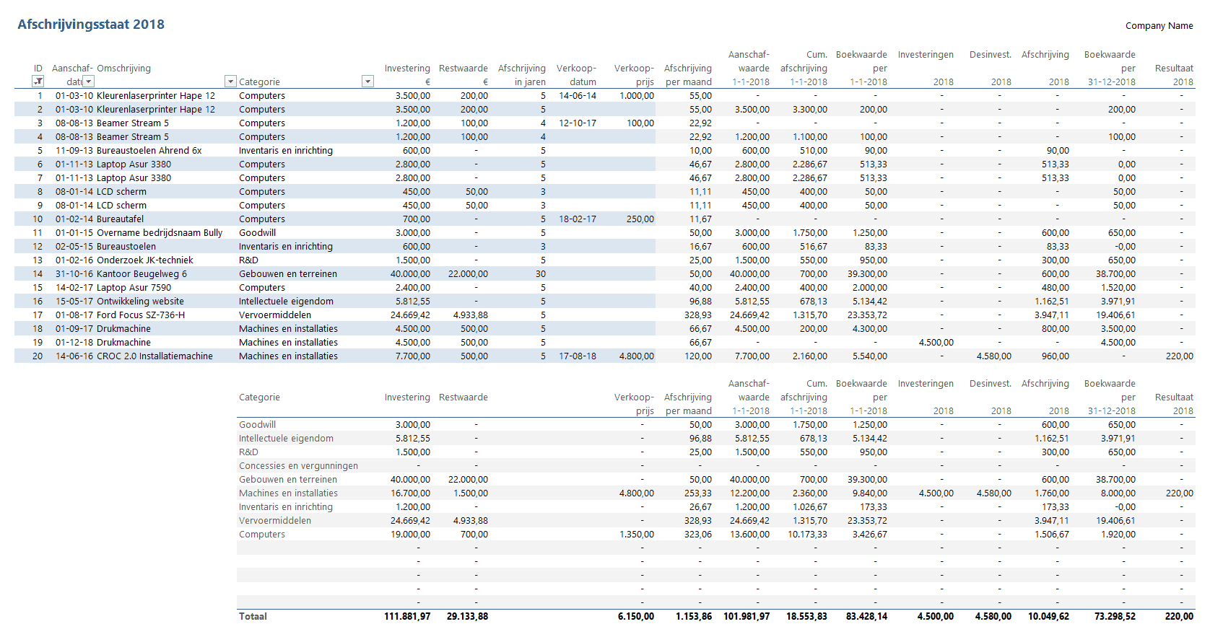Select the Onderzoek JK-techniek description cell
Viewport: 1210px width, 637px height.
tap(144, 260)
